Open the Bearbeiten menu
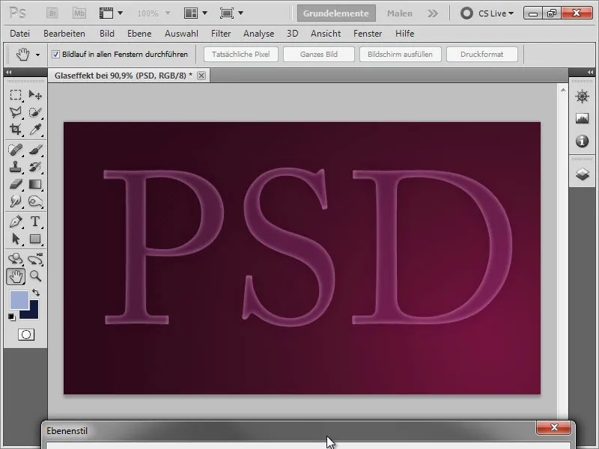Screen dimensions: 599x449 (64, 34)
